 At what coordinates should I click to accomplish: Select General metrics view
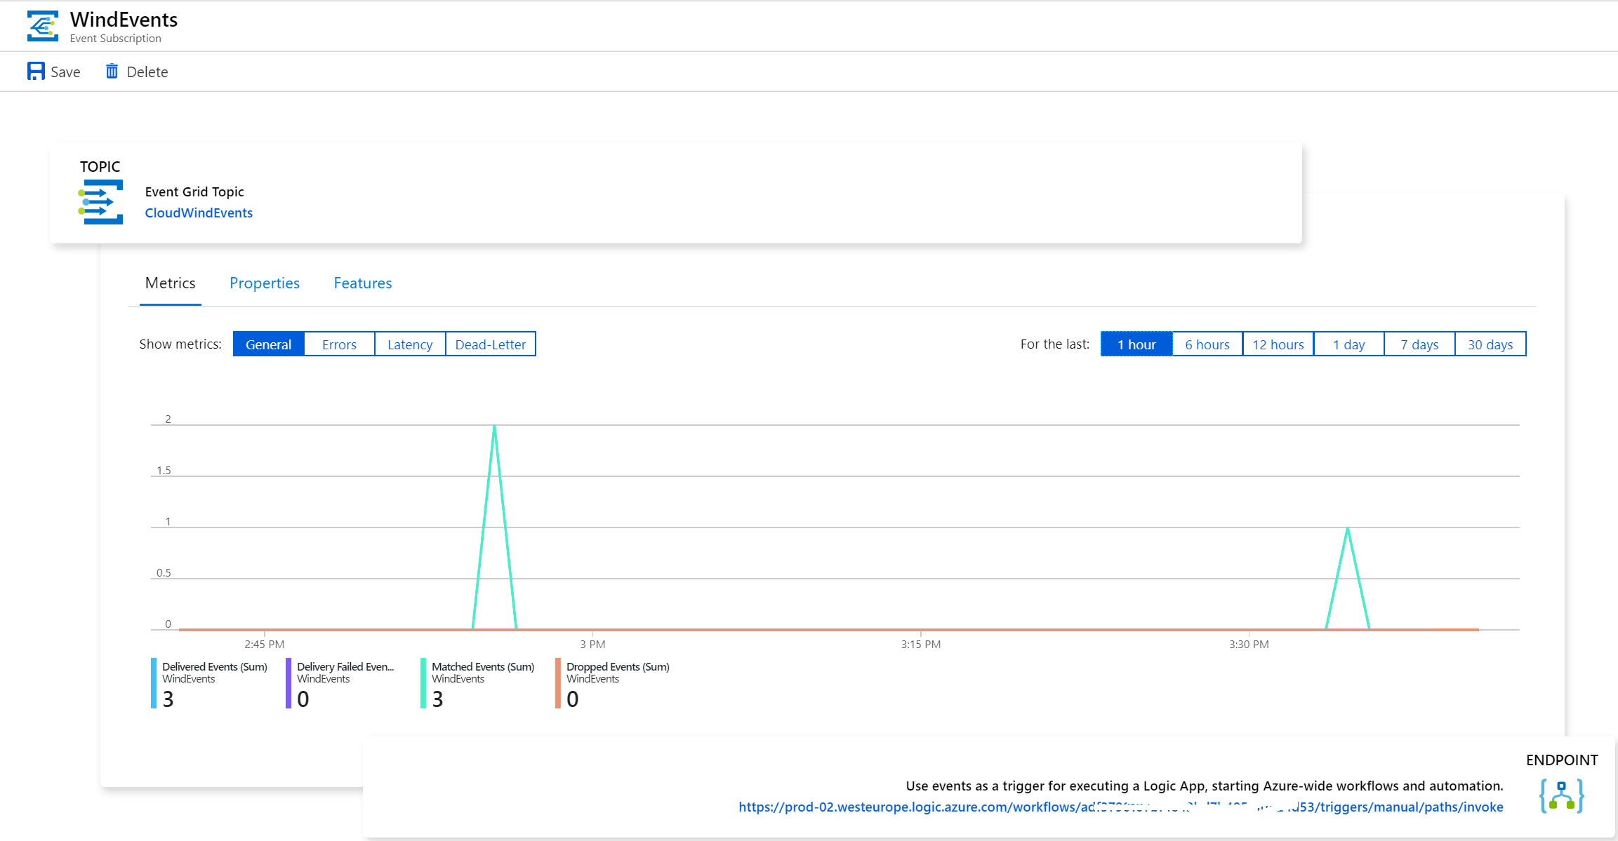tap(268, 344)
